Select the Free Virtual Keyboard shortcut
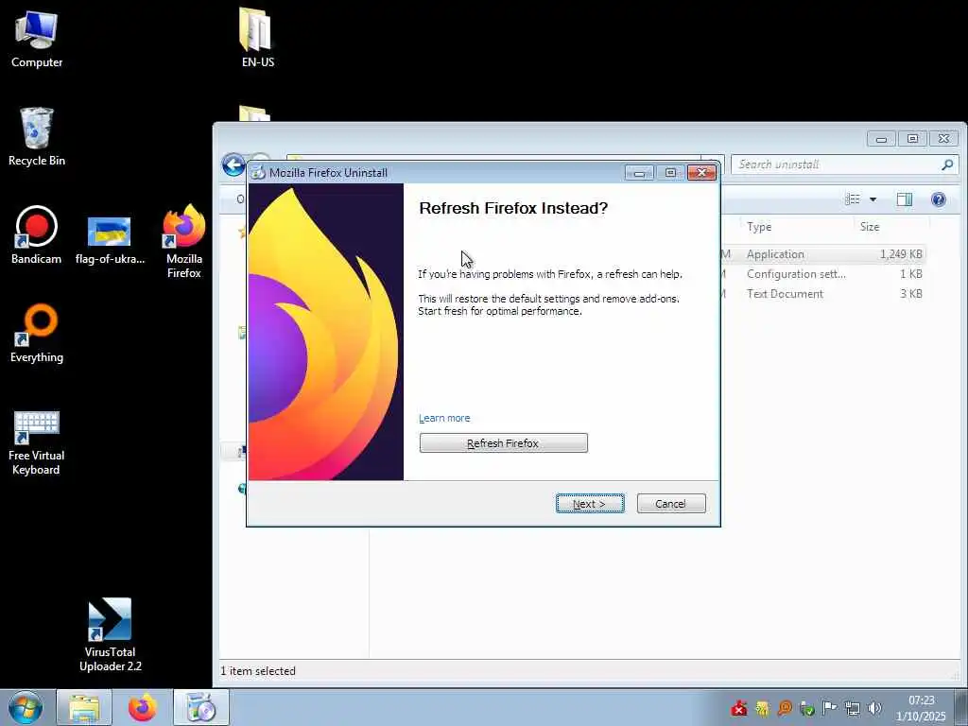This screenshot has width=968, height=726. click(37, 443)
